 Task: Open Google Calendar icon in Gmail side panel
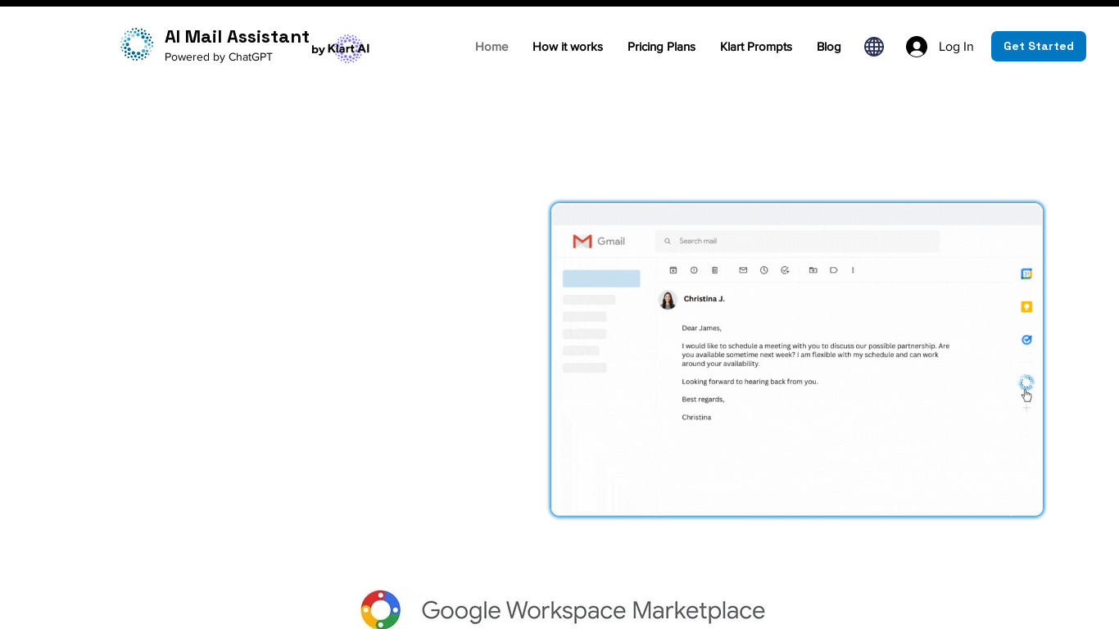(x=1026, y=274)
